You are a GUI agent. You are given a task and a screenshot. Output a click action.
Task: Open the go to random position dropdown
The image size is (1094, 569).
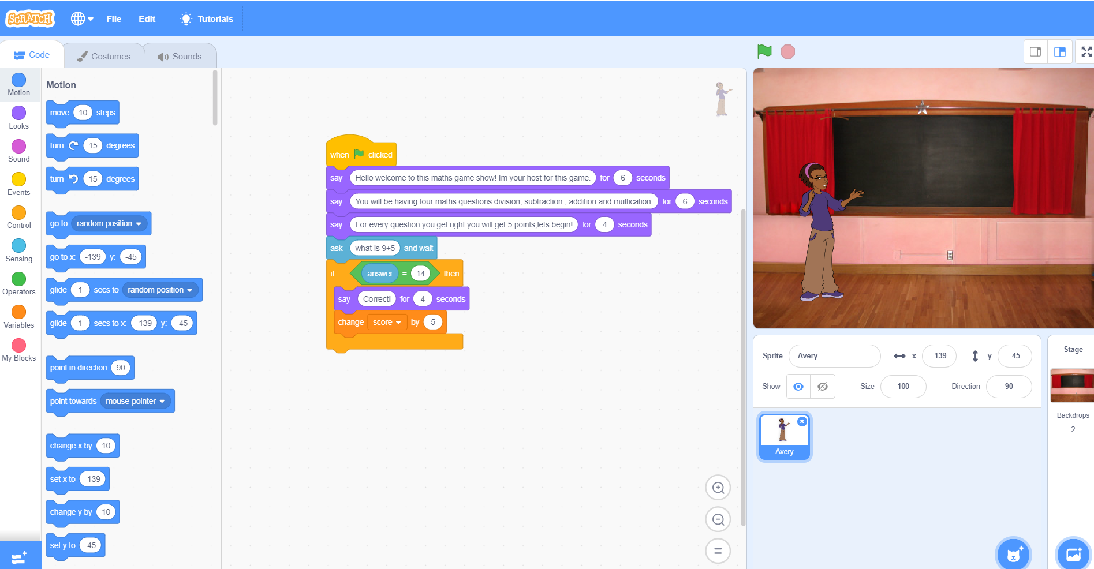[109, 224]
